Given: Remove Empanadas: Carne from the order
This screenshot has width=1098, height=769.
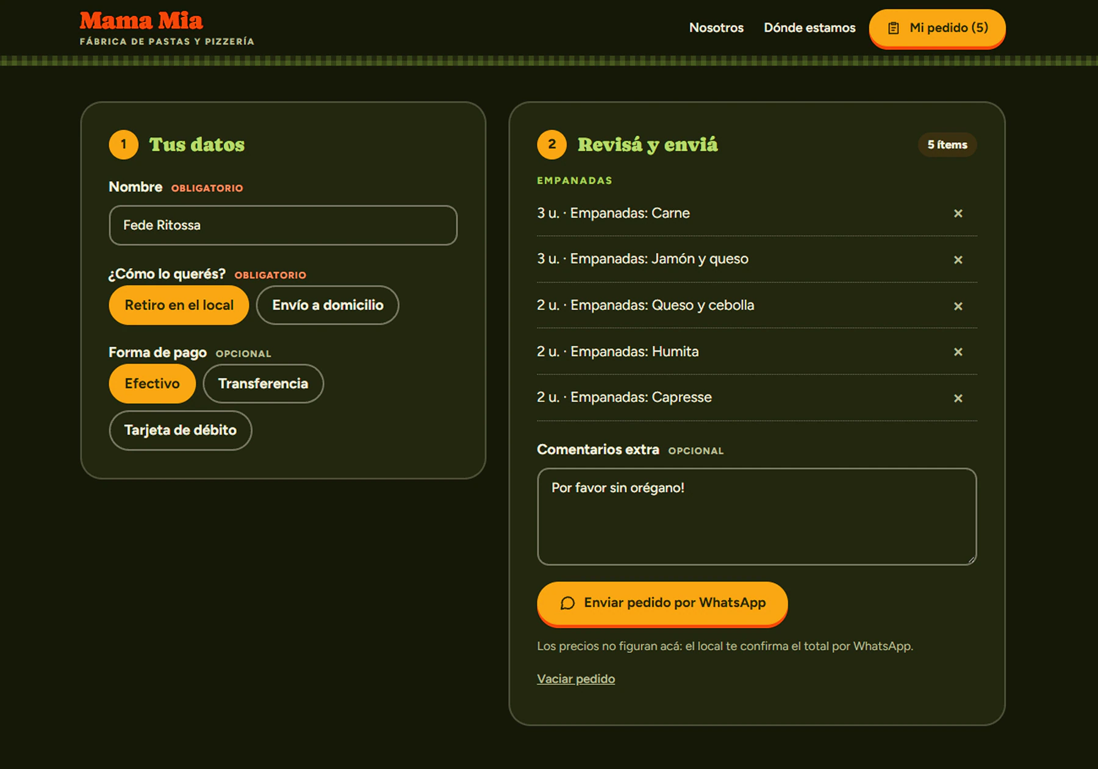Looking at the screenshot, I should pyautogui.click(x=958, y=213).
